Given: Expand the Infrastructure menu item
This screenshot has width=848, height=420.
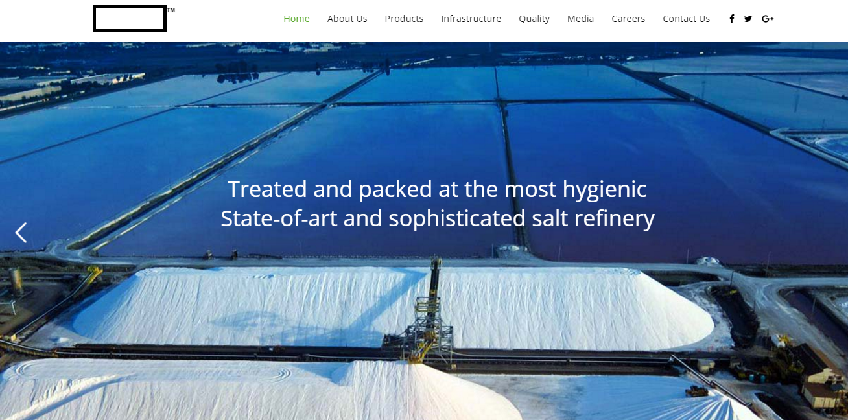Looking at the screenshot, I should point(471,19).
